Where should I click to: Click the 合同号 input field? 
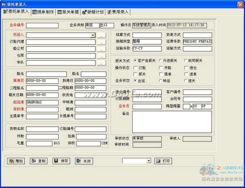point(198,99)
